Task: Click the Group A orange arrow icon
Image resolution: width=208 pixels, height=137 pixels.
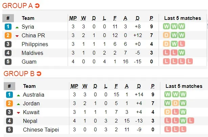Action: (37, 5)
